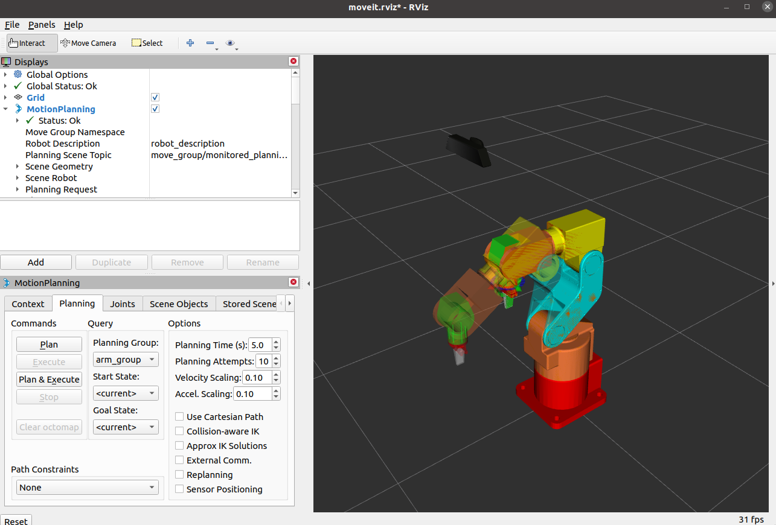Uncheck the Grid display checkbox
Screen dimensions: 776x525
pos(155,97)
